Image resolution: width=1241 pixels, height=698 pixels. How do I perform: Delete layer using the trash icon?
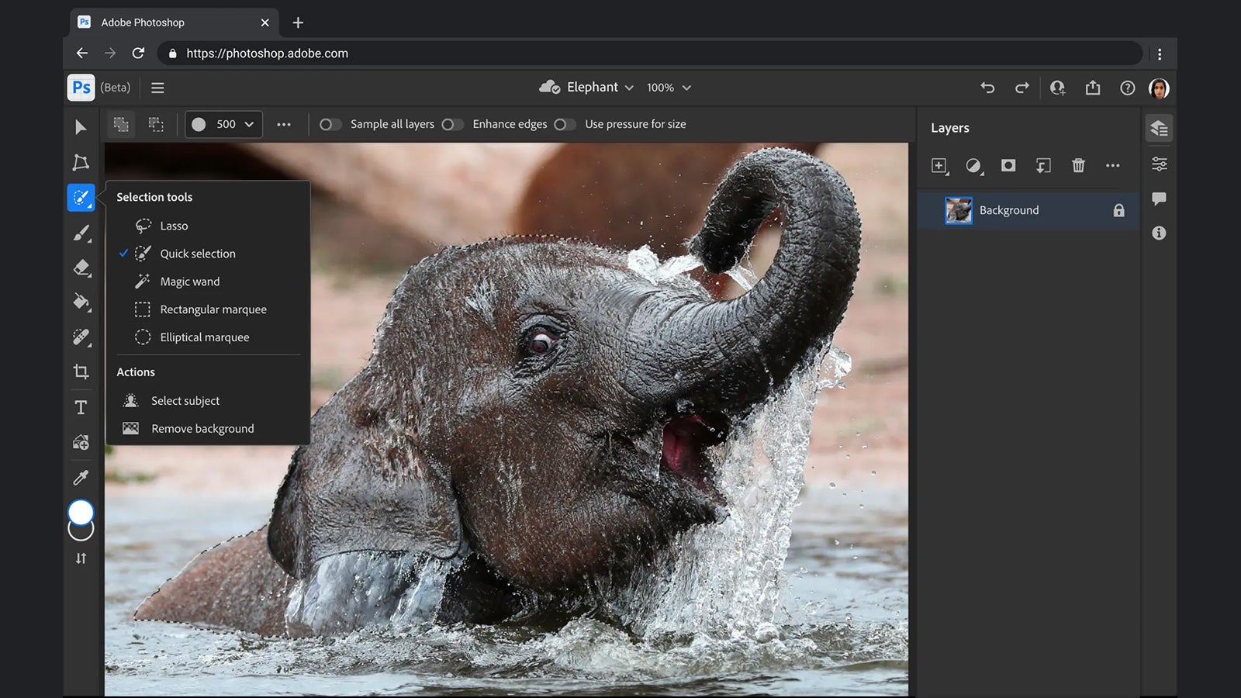[x=1077, y=166]
